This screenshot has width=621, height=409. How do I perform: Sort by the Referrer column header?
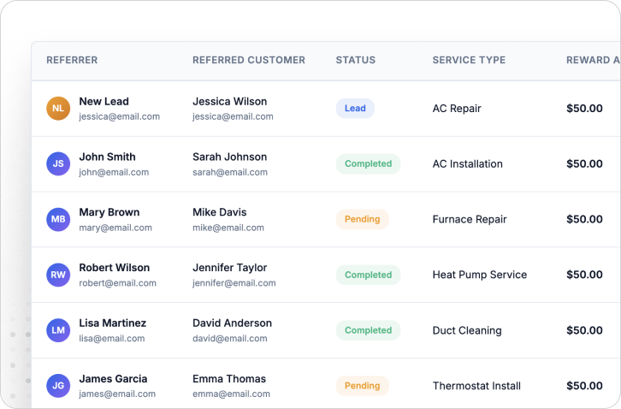pyautogui.click(x=72, y=61)
